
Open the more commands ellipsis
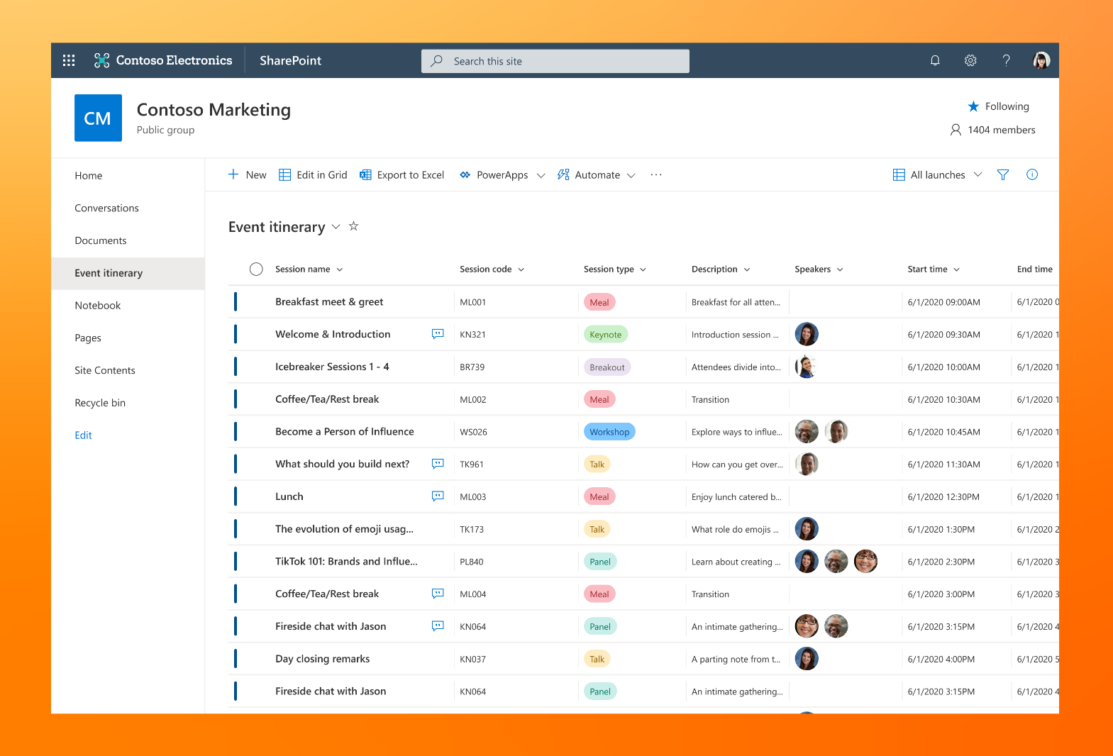(x=656, y=174)
